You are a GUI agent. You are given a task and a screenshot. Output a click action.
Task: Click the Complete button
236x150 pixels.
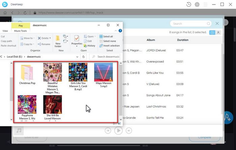point(205,137)
